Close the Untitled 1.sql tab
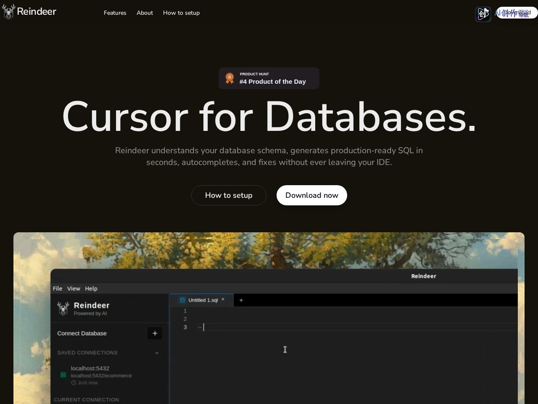Screen dimensions: 538x404 223,300
